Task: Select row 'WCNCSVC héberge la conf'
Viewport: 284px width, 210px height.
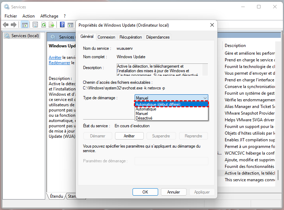Action: (250, 153)
